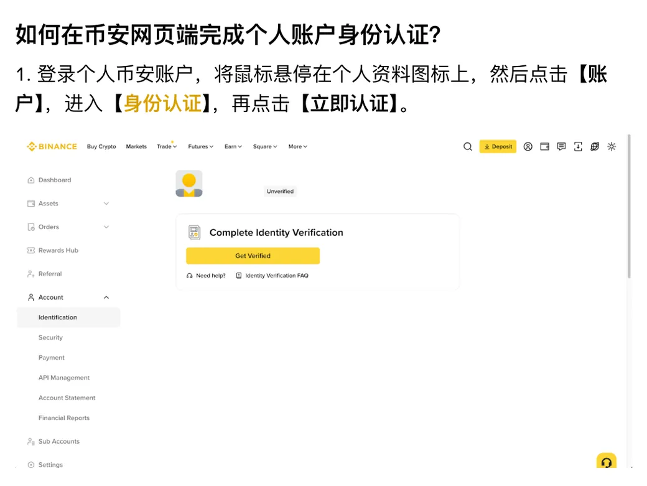Open Buy Crypto in top navigation
This screenshot has width=647, height=486.
pos(101,146)
